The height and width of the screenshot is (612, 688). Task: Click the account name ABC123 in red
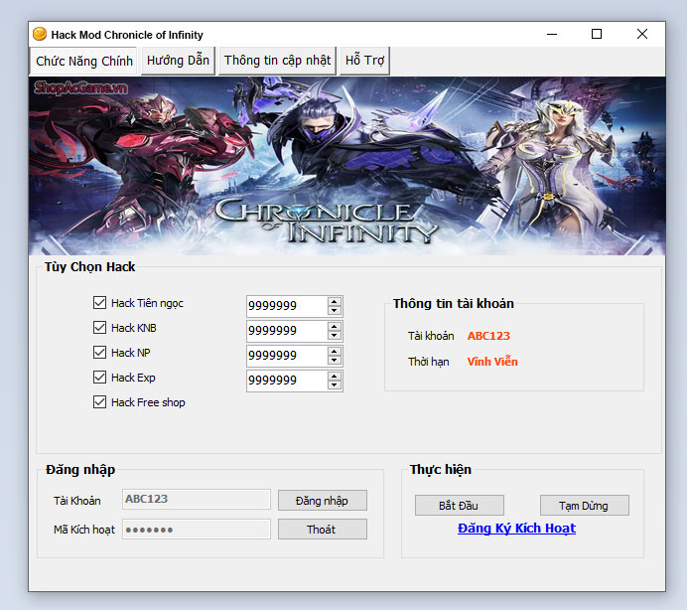click(488, 336)
